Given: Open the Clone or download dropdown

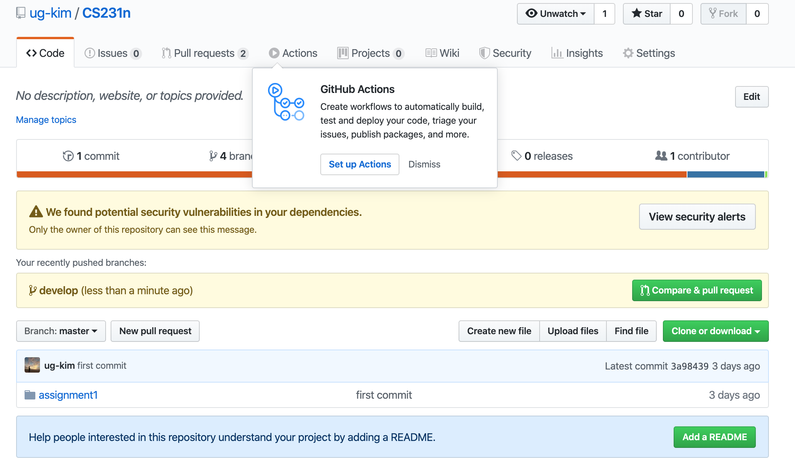Looking at the screenshot, I should click(x=715, y=331).
